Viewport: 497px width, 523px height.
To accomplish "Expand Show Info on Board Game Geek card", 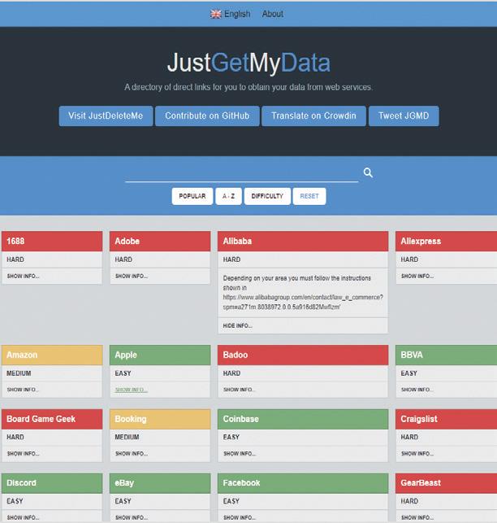I will (x=23, y=454).
